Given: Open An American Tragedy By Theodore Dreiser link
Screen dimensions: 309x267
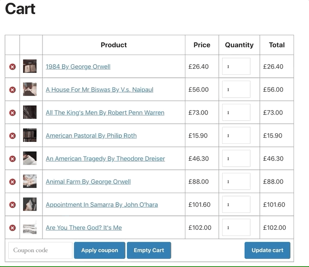Looking at the screenshot, I should (105, 159).
